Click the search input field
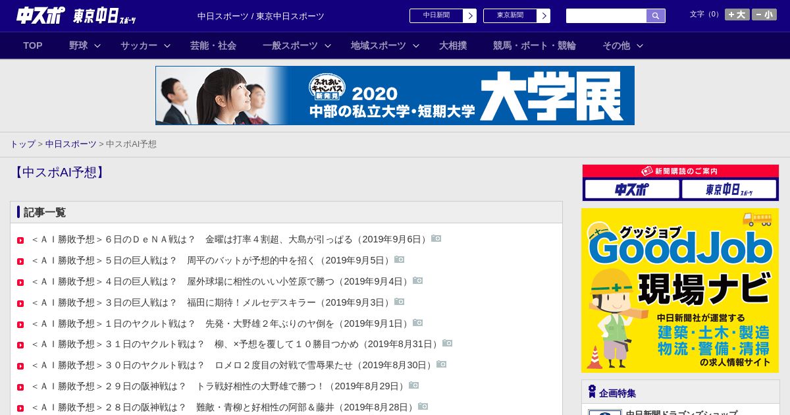Image resolution: width=790 pixels, height=415 pixels. tap(606, 16)
